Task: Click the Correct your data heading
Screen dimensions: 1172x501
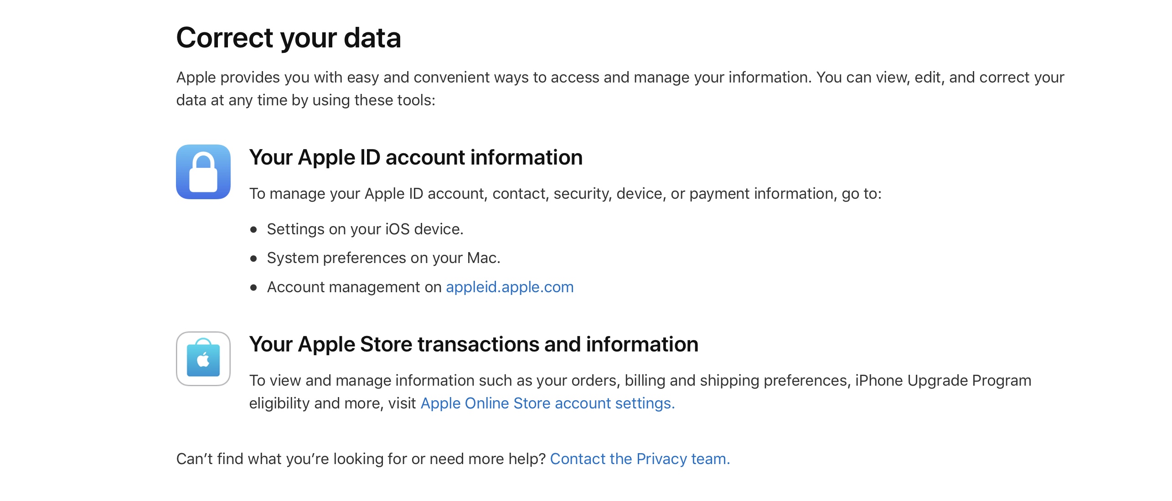Action: click(288, 38)
